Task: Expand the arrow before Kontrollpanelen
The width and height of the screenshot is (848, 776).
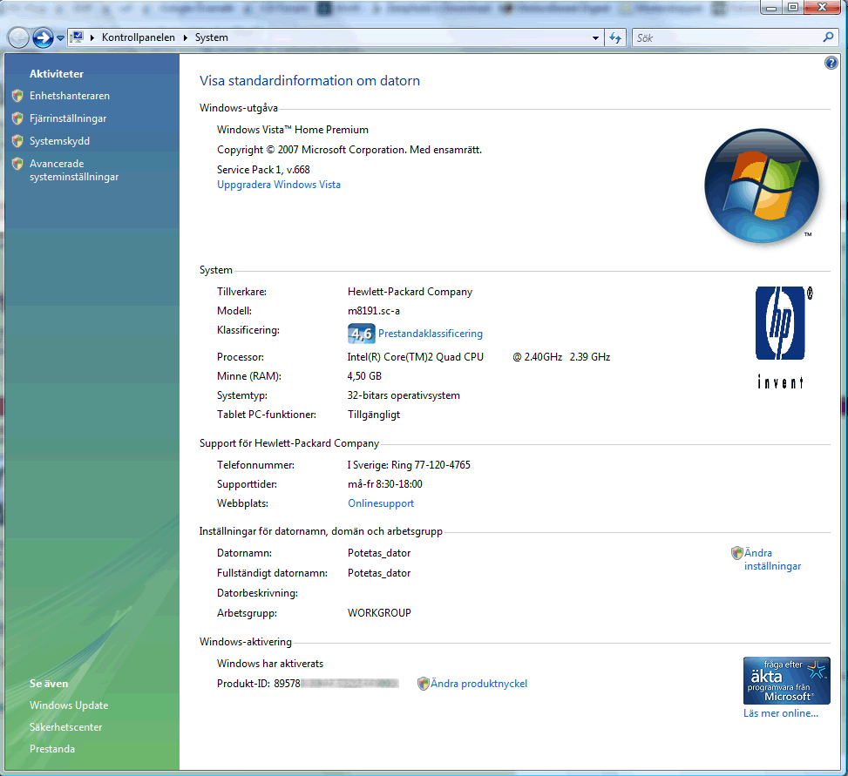Action: coord(92,37)
